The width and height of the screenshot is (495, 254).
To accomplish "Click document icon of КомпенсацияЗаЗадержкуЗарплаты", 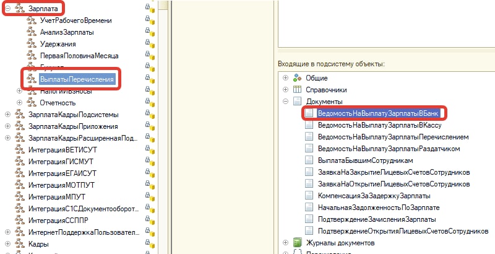I will tap(309, 196).
